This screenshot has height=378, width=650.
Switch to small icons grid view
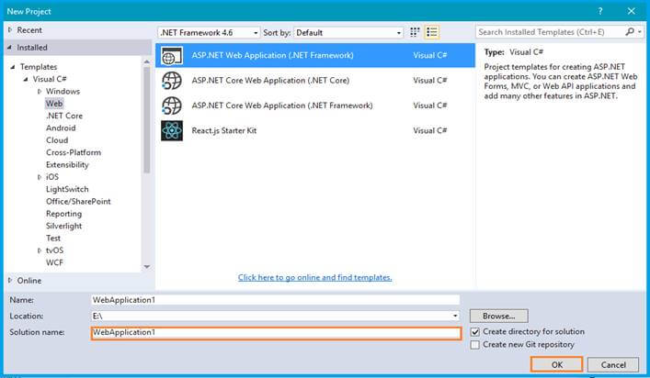[x=415, y=32]
